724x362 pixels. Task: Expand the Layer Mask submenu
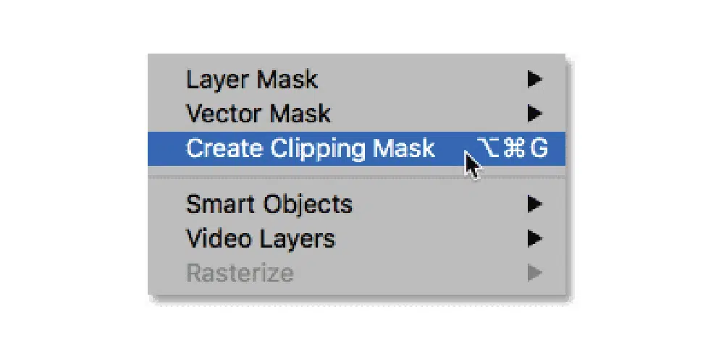point(356,80)
